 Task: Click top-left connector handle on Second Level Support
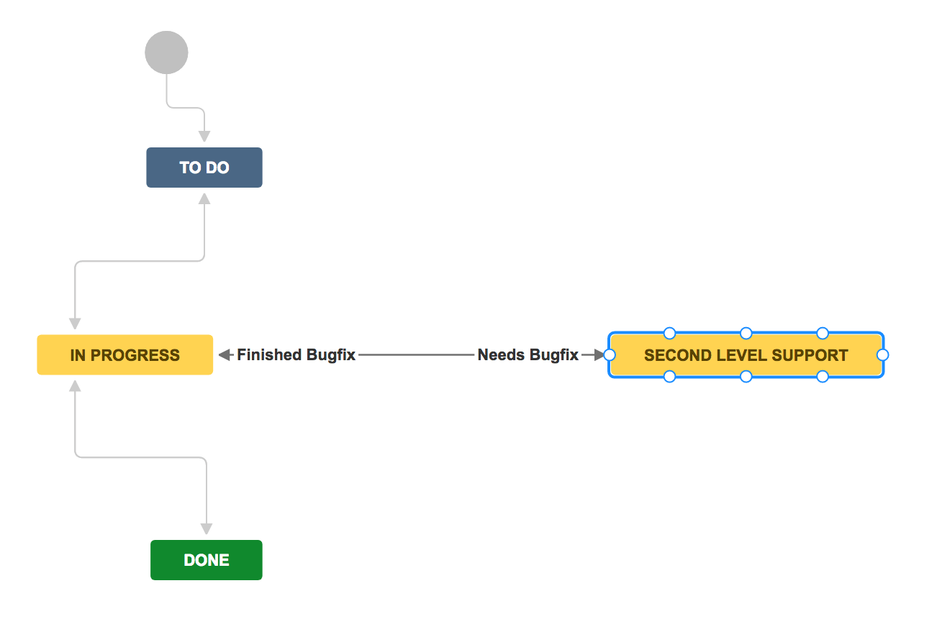click(x=669, y=333)
